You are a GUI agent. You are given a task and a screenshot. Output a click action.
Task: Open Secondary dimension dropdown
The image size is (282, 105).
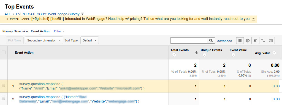click(44, 40)
